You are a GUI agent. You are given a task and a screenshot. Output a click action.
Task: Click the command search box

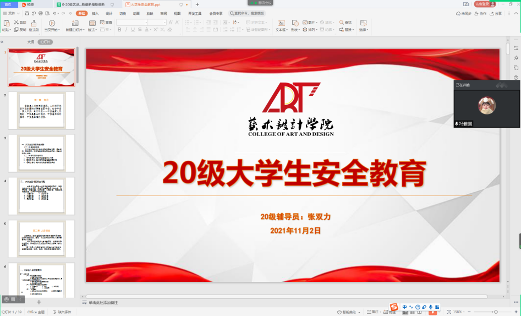pos(247,13)
